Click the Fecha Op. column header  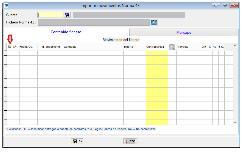point(28,47)
